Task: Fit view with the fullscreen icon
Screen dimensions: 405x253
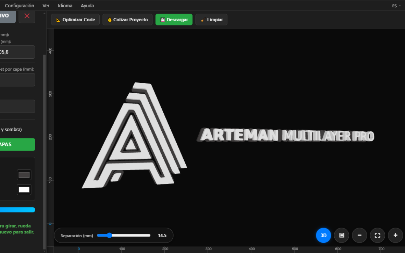Action: pos(377,236)
